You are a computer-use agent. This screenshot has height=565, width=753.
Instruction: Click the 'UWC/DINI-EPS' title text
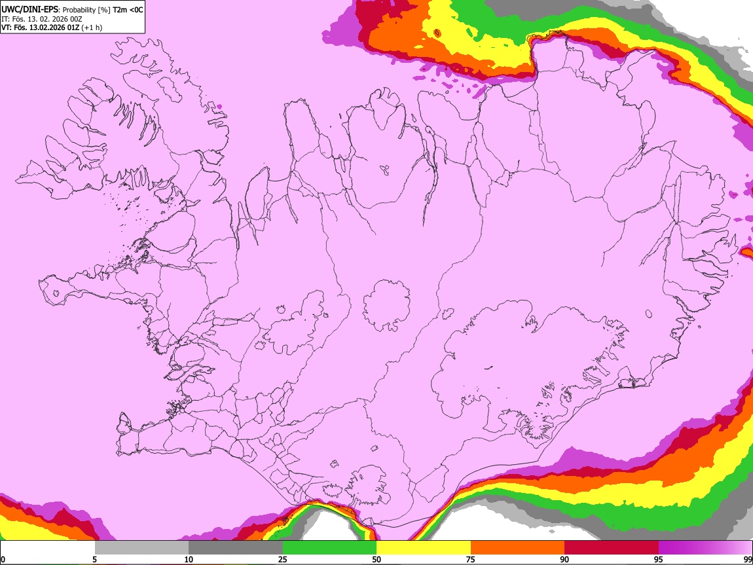pyautogui.click(x=29, y=10)
